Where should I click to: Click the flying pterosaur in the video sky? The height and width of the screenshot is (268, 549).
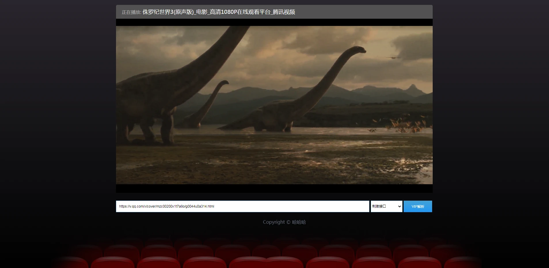tap(393, 58)
